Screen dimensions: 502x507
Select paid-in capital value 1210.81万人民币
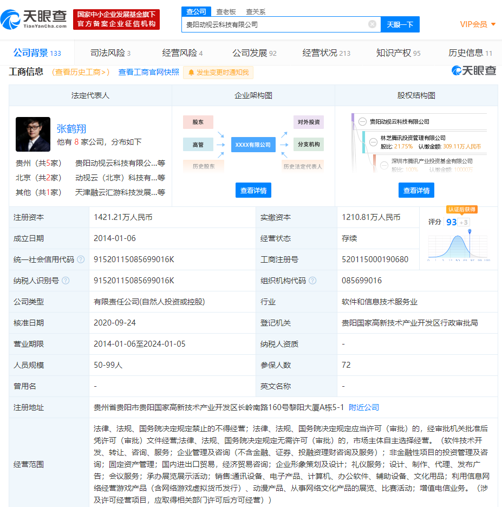tap(371, 217)
